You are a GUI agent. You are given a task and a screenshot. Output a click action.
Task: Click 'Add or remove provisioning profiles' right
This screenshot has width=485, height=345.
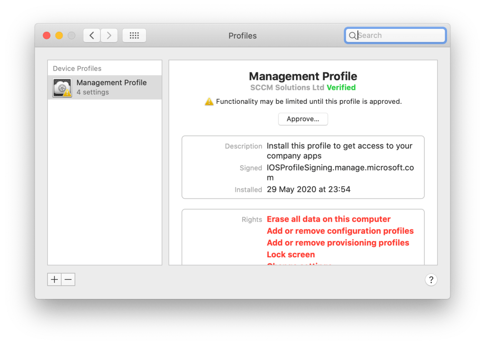point(338,243)
